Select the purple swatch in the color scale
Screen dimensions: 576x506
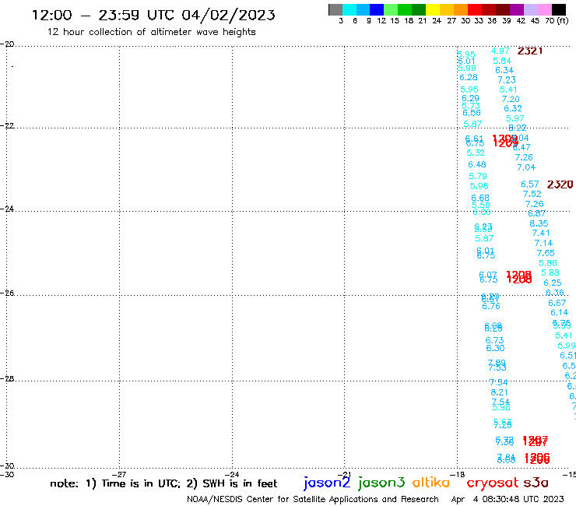[517, 9]
